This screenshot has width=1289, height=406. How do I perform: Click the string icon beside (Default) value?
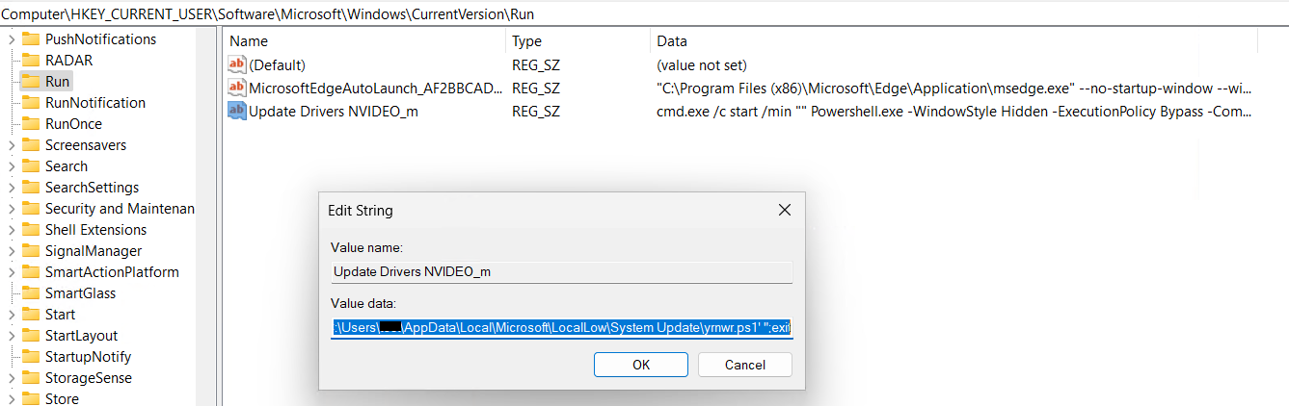click(237, 65)
